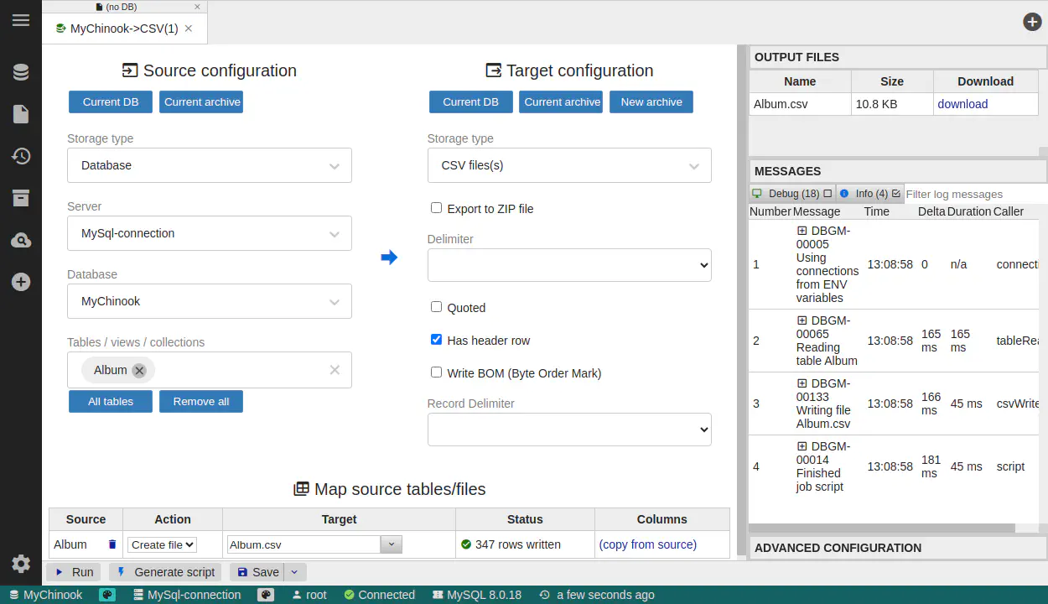Viewport: 1048px width, 604px height.
Task: Switch to the MyChinook->CSV(1) tab
Action: [123, 29]
